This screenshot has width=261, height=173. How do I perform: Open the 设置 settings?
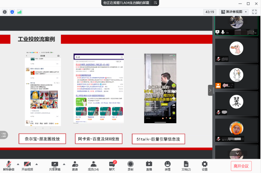205,166
